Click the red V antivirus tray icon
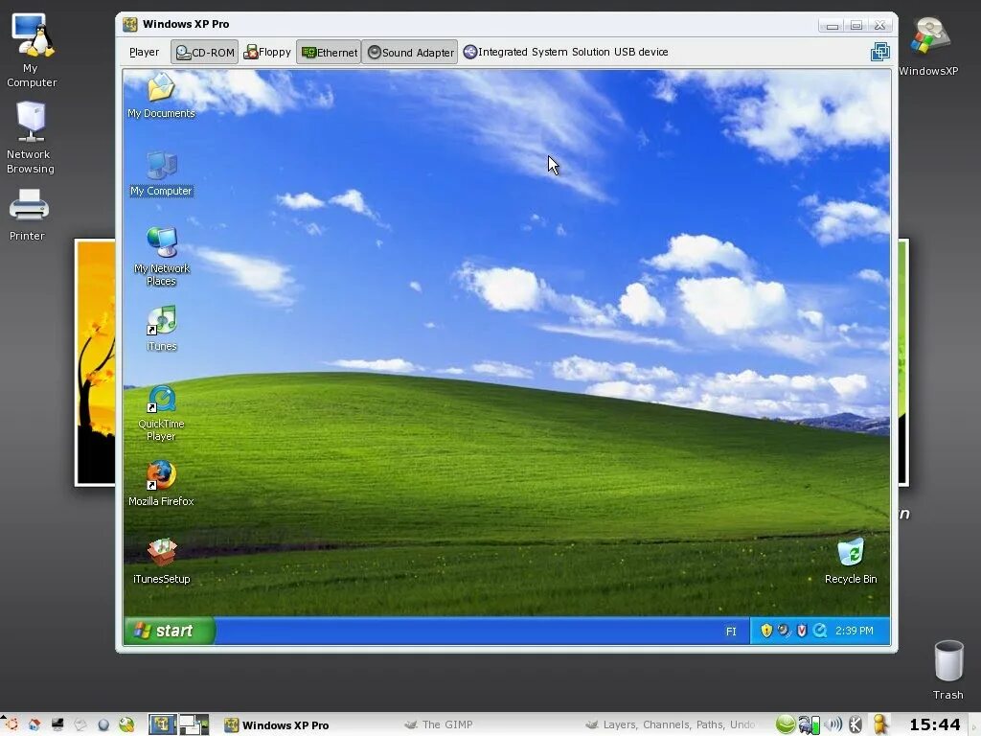The width and height of the screenshot is (981, 736). [x=802, y=631]
